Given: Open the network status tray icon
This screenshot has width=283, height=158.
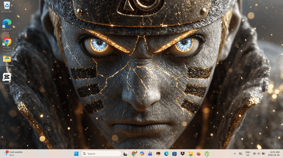Looking at the screenshot, I should (x=254, y=154).
